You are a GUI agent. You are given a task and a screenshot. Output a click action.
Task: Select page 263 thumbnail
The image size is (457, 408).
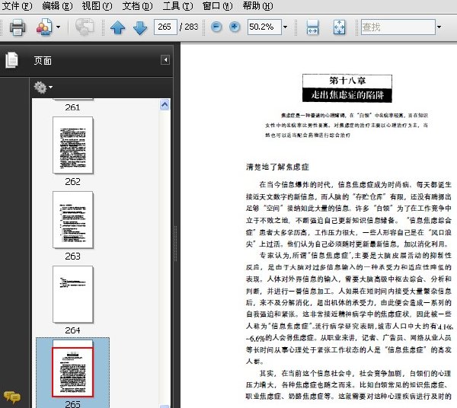[x=73, y=220]
